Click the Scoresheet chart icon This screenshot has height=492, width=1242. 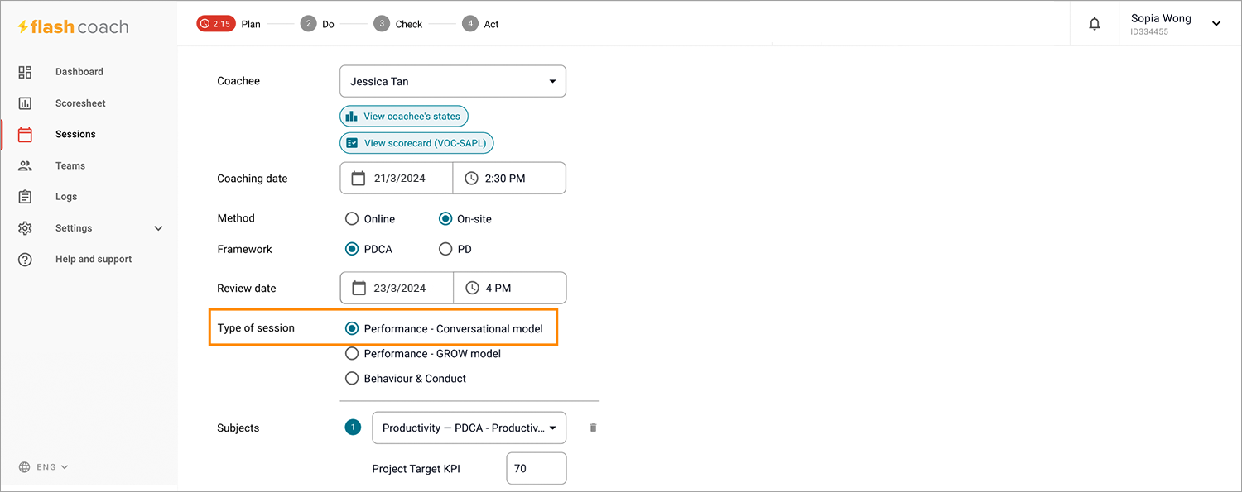point(25,103)
